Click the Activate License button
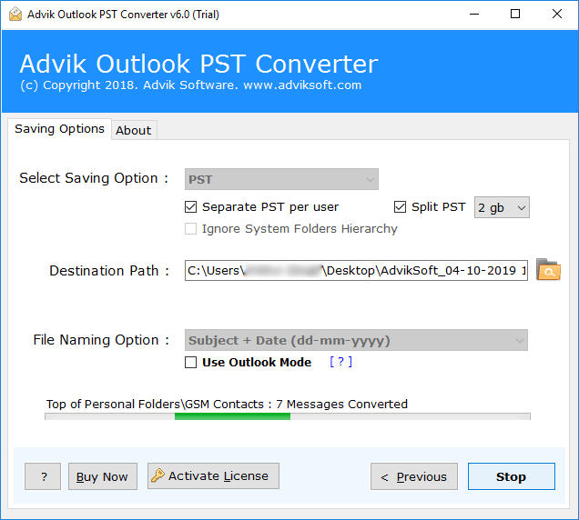Screen dimensions: 579x520 [x=213, y=475]
